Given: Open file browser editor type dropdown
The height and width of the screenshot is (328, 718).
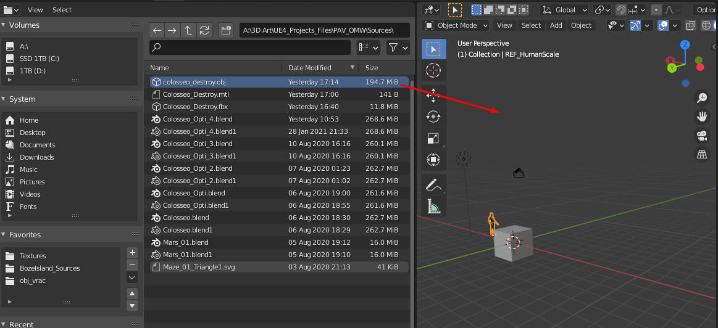Looking at the screenshot, I should click(x=11, y=10).
